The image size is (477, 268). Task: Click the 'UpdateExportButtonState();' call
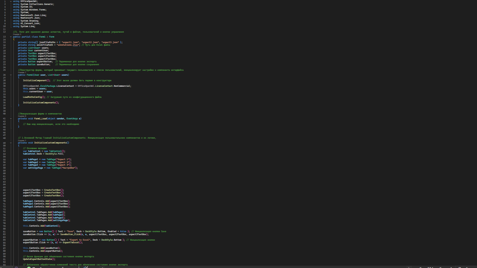point(39,259)
